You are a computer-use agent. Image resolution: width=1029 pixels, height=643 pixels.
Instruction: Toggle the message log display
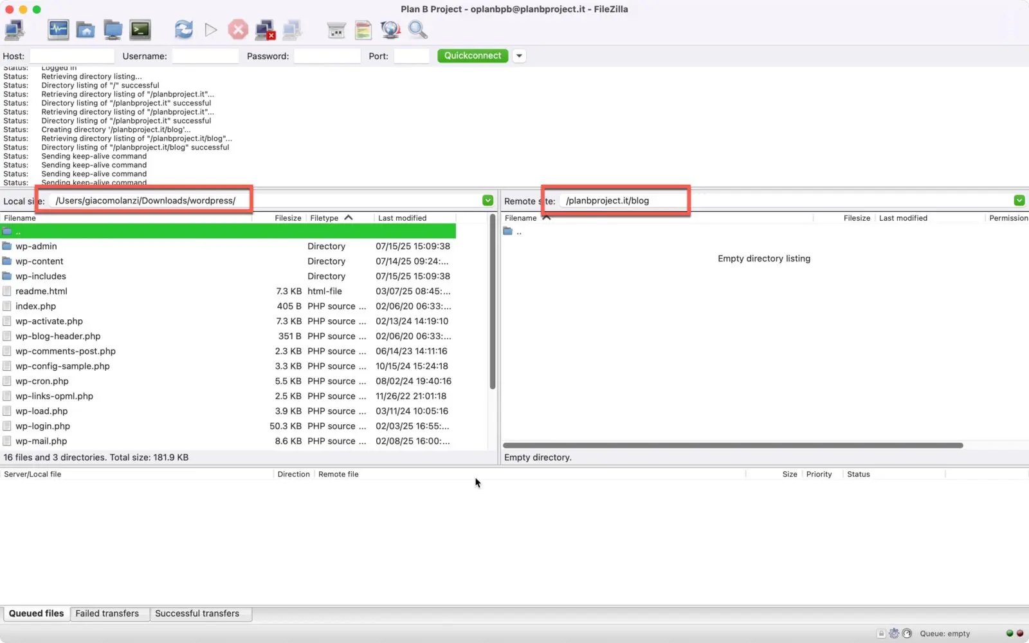pos(58,30)
